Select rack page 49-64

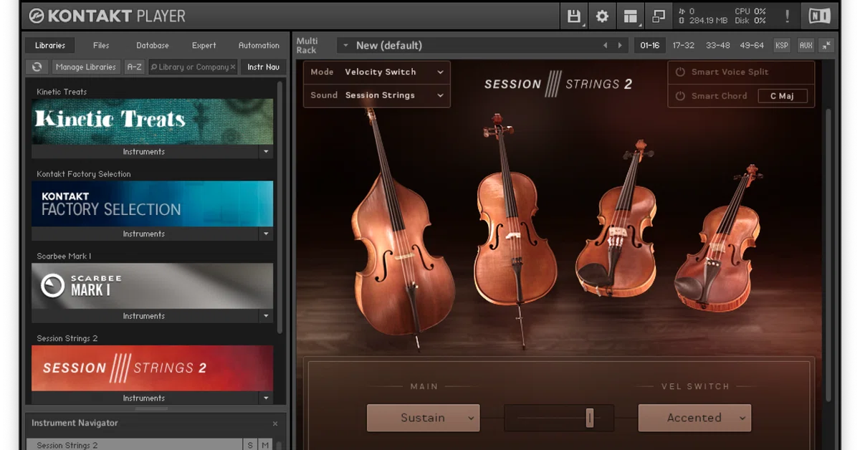click(x=752, y=45)
